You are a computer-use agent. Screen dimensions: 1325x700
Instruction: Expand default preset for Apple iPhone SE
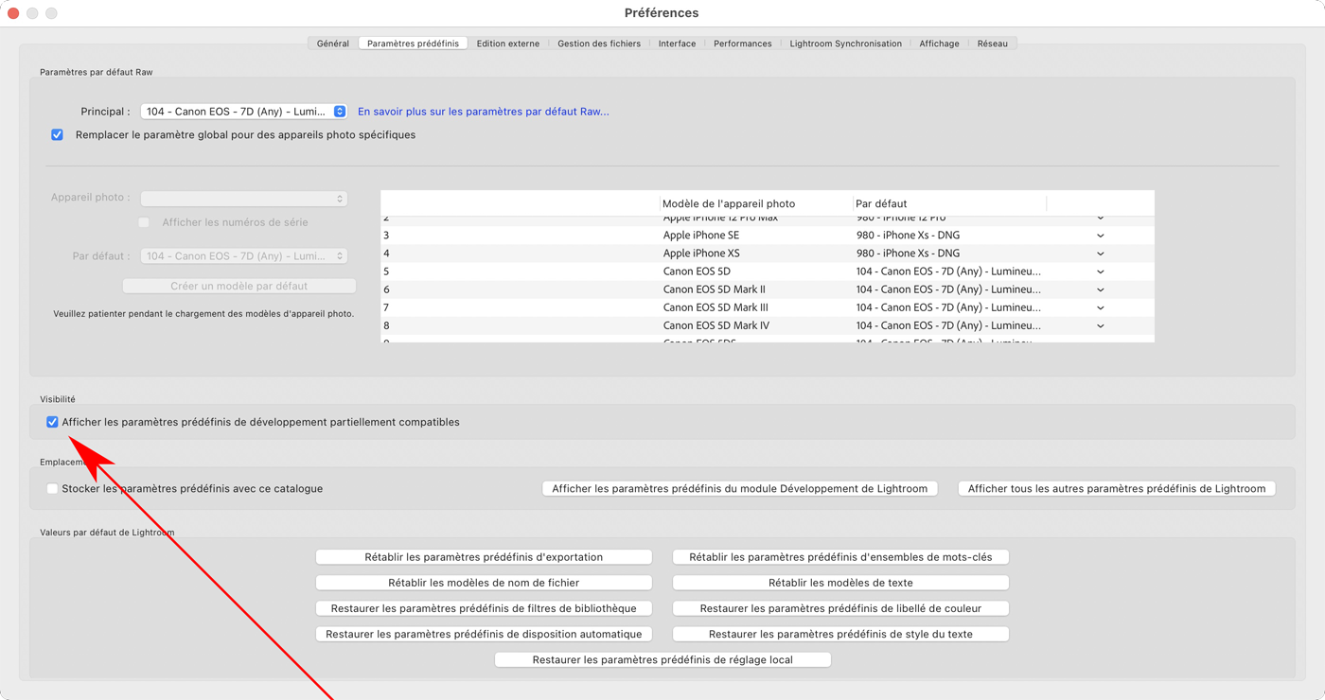(1100, 236)
